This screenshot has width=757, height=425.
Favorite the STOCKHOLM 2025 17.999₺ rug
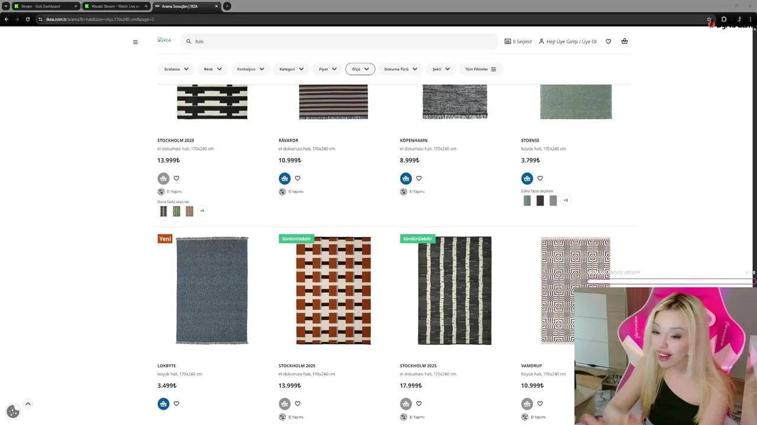(x=419, y=404)
